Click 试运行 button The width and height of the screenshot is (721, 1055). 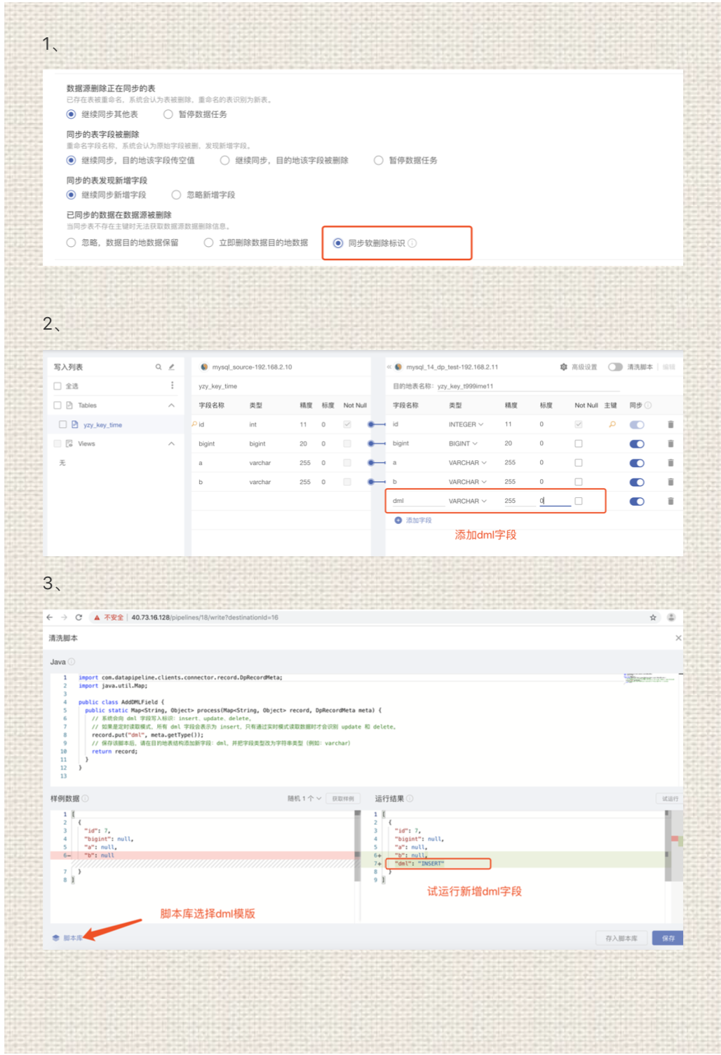(670, 798)
